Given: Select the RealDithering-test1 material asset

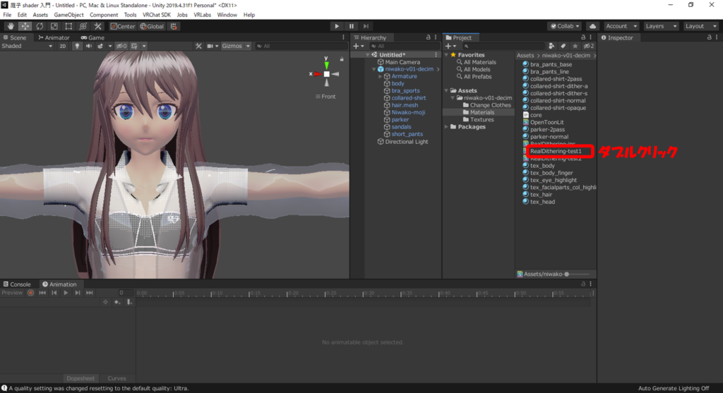Looking at the screenshot, I should 555,151.
